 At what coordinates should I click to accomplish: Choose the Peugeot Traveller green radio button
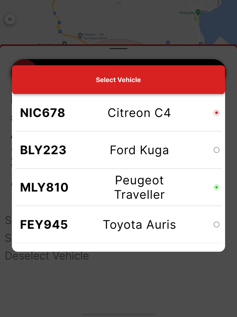[216, 187]
